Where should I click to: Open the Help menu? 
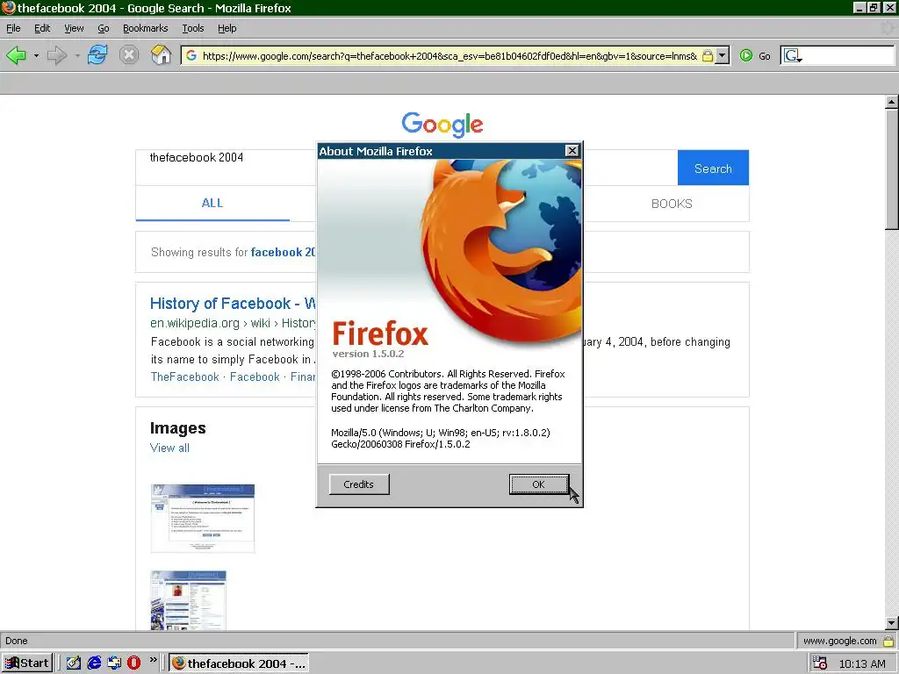(227, 28)
